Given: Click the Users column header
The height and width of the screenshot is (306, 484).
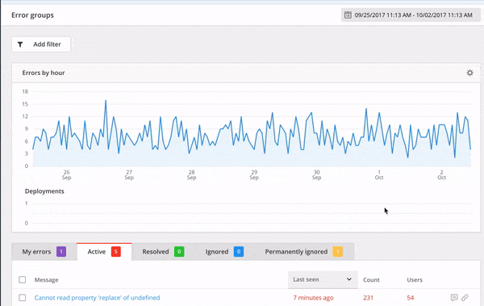Looking at the screenshot, I should 415,279.
